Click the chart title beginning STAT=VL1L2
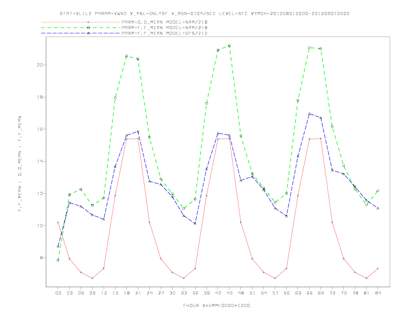The height and width of the screenshot is (319, 412). pyautogui.click(x=204, y=14)
